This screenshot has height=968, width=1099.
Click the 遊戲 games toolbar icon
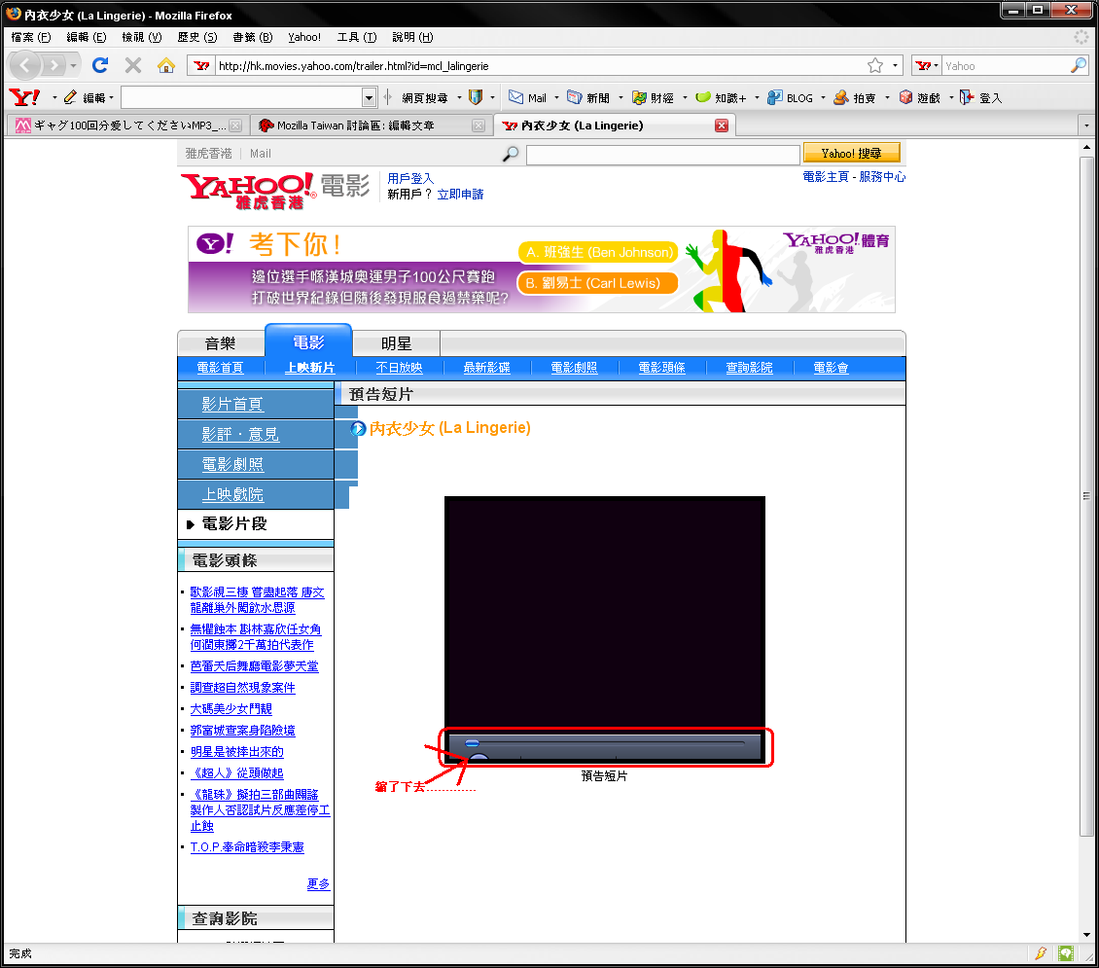coord(905,97)
